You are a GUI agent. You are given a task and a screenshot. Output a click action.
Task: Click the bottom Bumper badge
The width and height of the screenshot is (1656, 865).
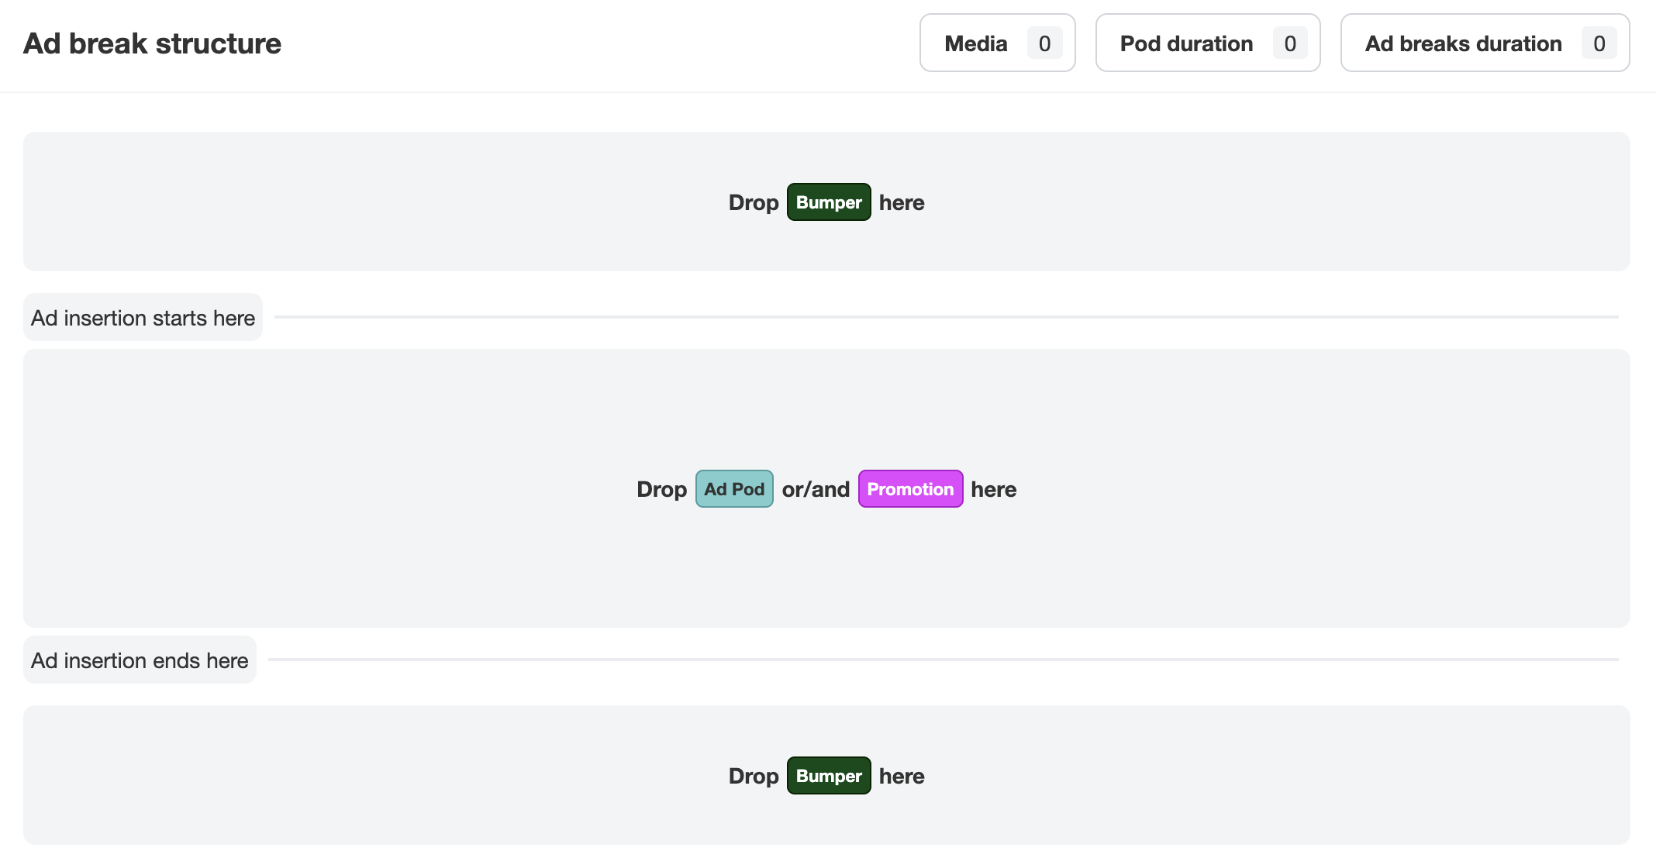[829, 776]
